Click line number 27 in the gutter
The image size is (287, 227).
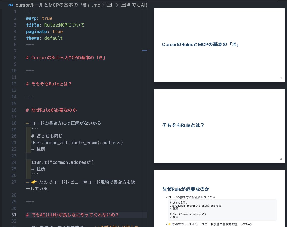tap(14, 182)
